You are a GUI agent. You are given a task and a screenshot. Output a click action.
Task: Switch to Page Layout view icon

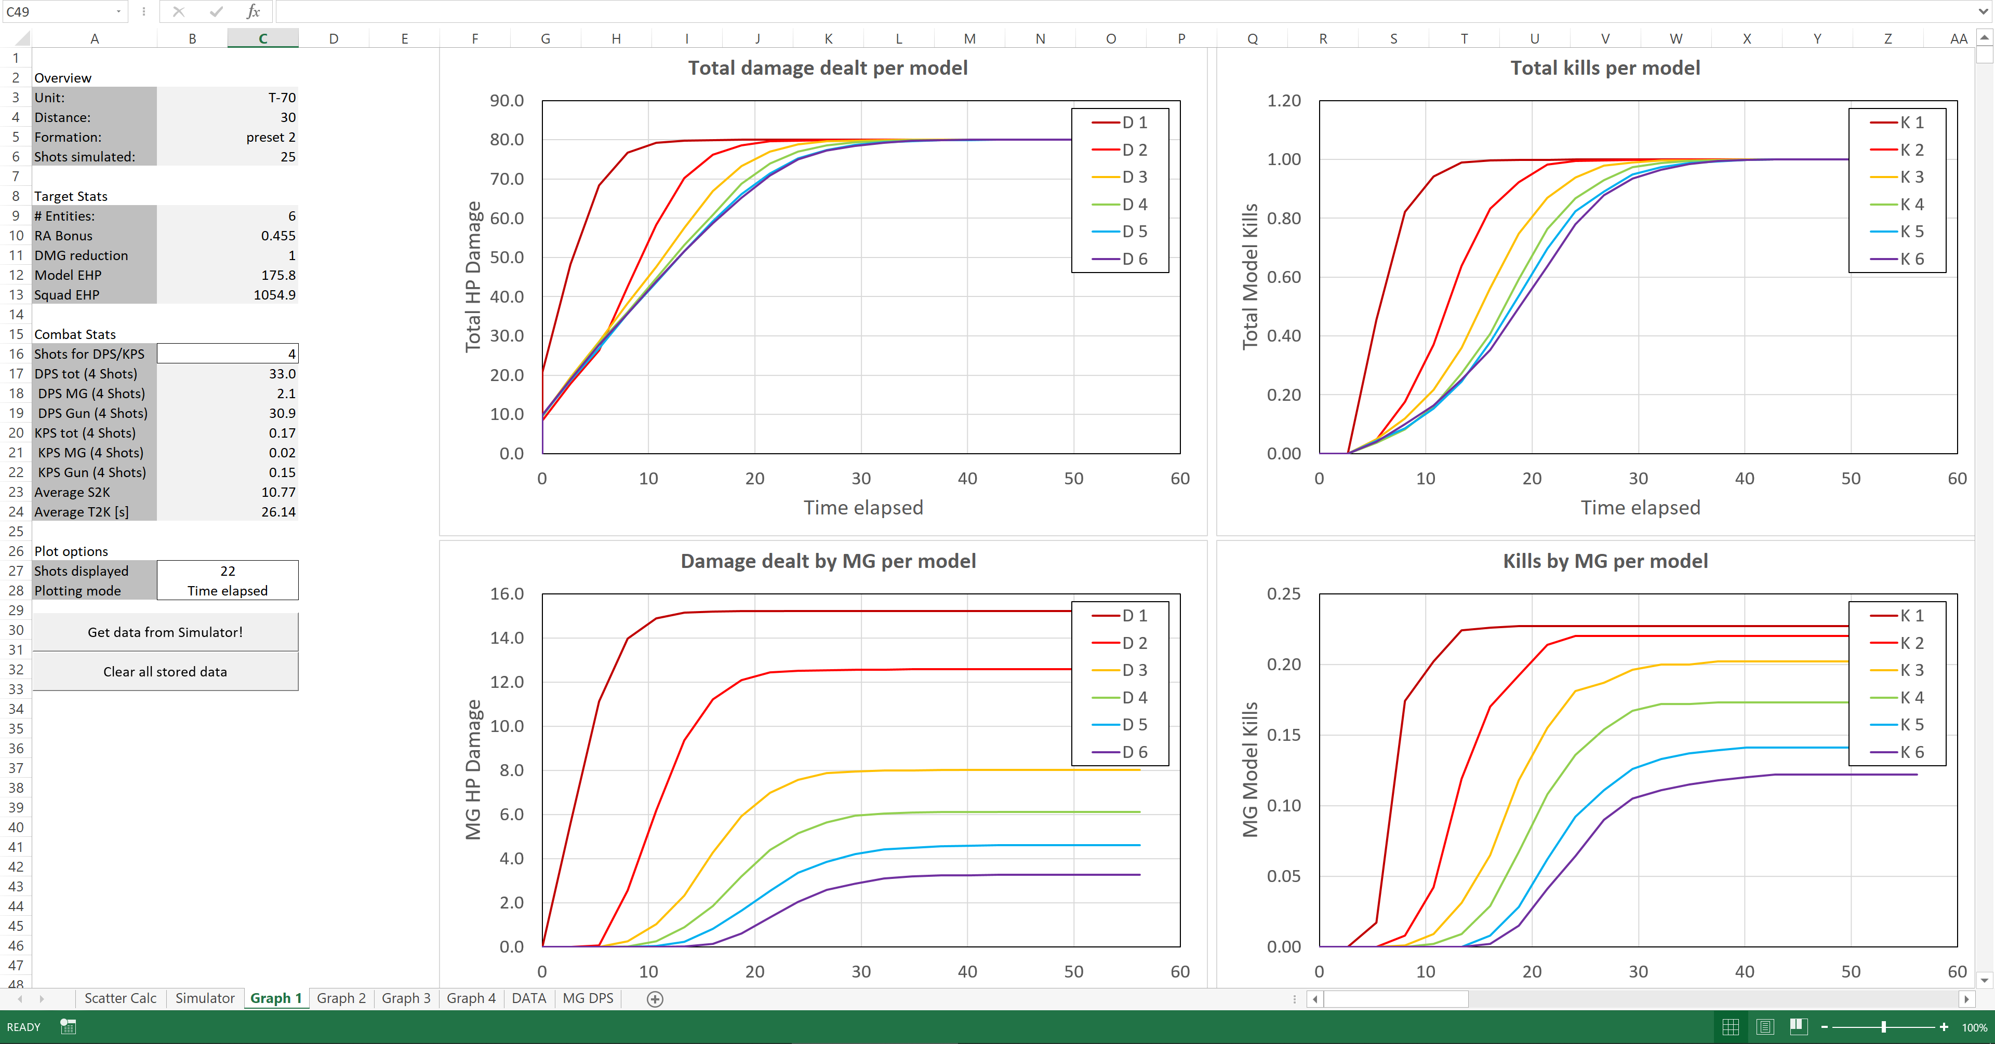[x=1765, y=1027]
